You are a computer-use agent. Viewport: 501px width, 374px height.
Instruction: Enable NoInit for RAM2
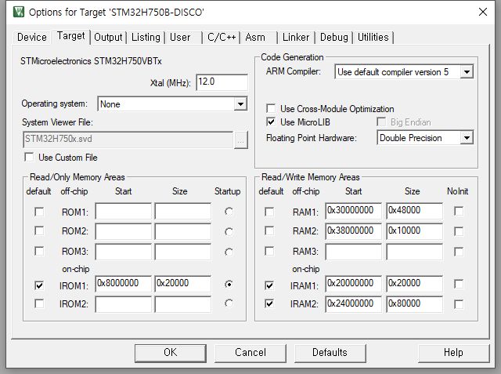459,231
